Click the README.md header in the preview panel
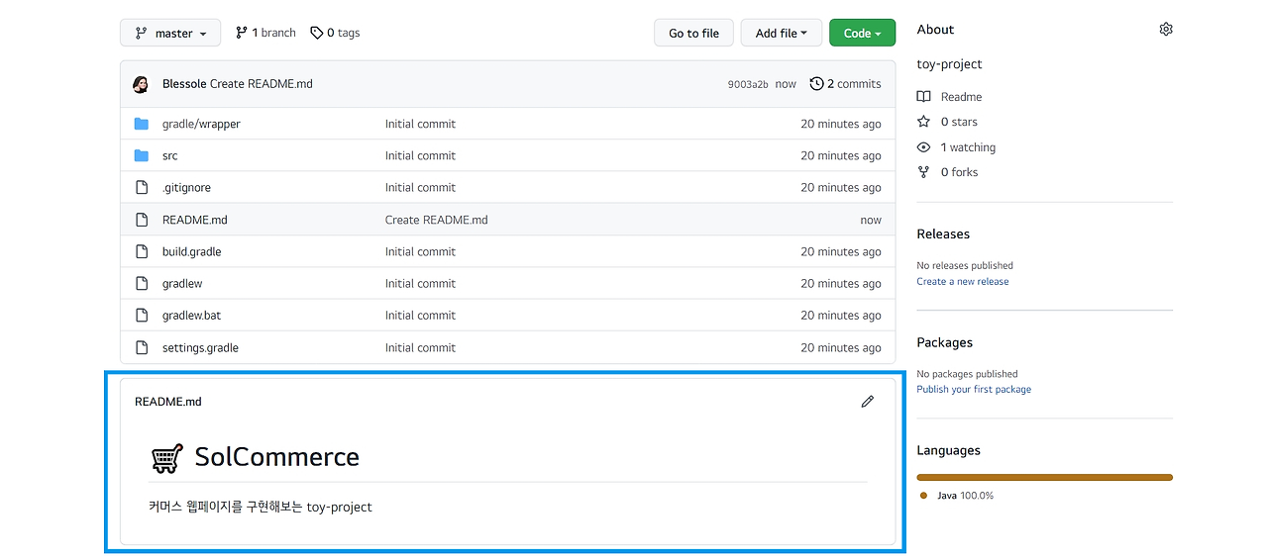This screenshot has height=559, width=1268. pyautogui.click(x=168, y=402)
